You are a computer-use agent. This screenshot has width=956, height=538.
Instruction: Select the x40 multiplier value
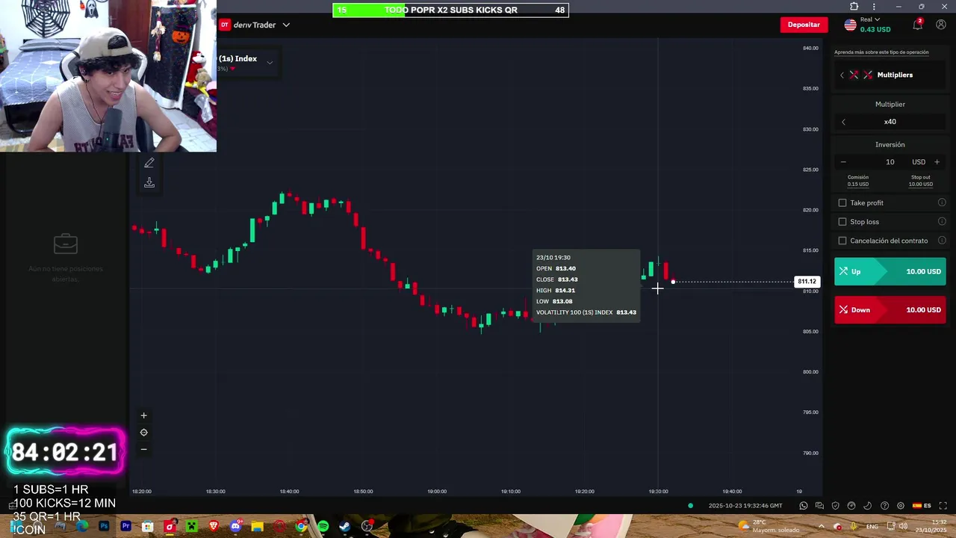pyautogui.click(x=890, y=122)
